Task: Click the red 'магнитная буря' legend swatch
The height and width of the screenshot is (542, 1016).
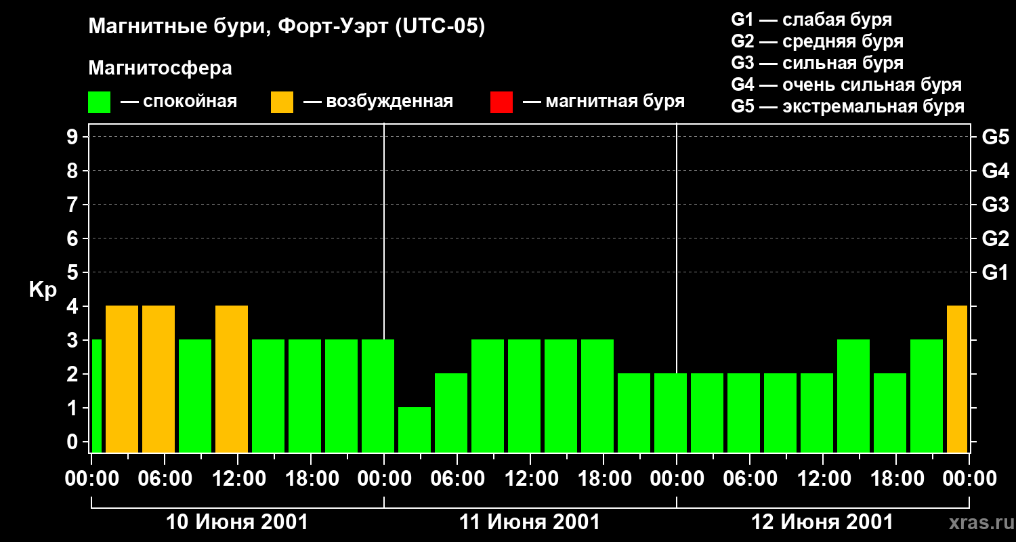Action: tap(501, 102)
